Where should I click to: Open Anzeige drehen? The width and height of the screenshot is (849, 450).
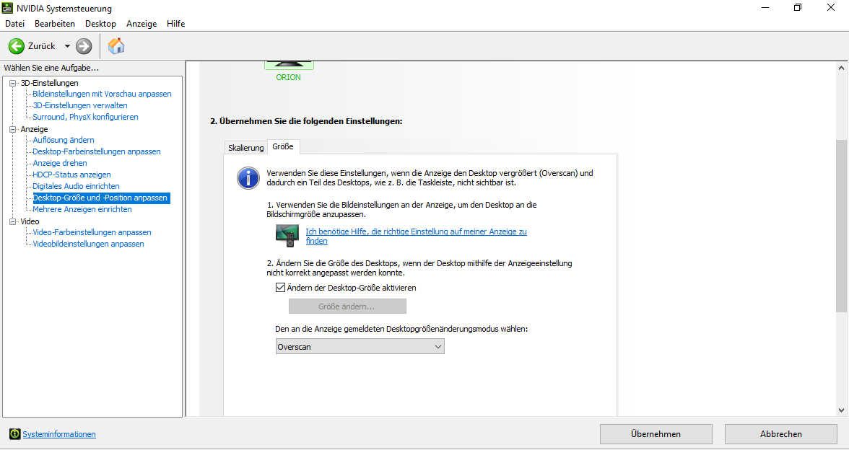click(x=59, y=163)
